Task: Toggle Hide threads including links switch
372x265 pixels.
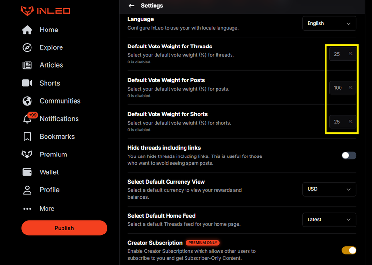Action: (x=349, y=156)
